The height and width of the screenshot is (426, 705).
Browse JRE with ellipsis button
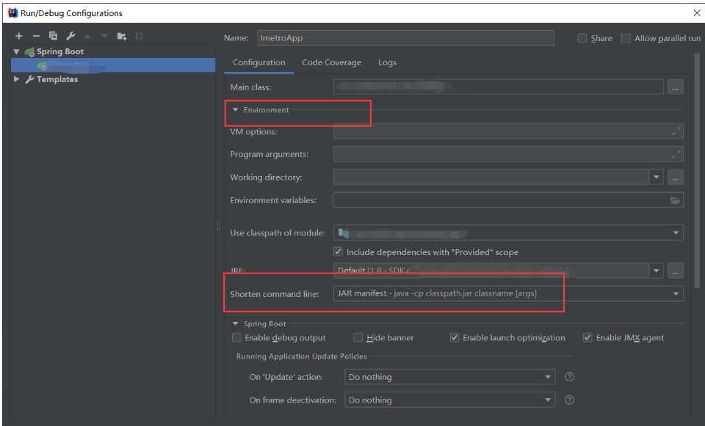point(676,271)
